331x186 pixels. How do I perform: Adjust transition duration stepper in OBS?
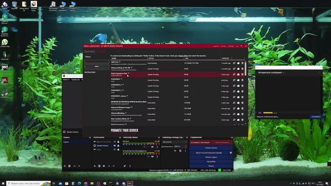(x=186, y=146)
